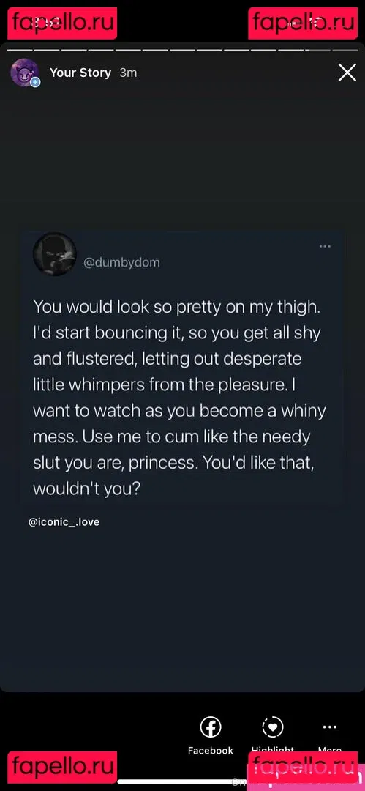The width and height of the screenshot is (365, 791).
Task: Tap the blue plus badge on avatar
Action: point(35,82)
